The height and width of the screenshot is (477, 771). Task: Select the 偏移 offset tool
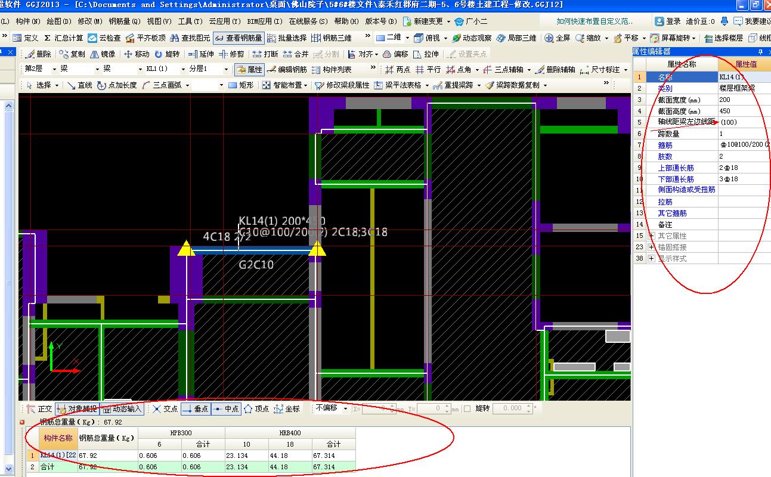click(395, 54)
